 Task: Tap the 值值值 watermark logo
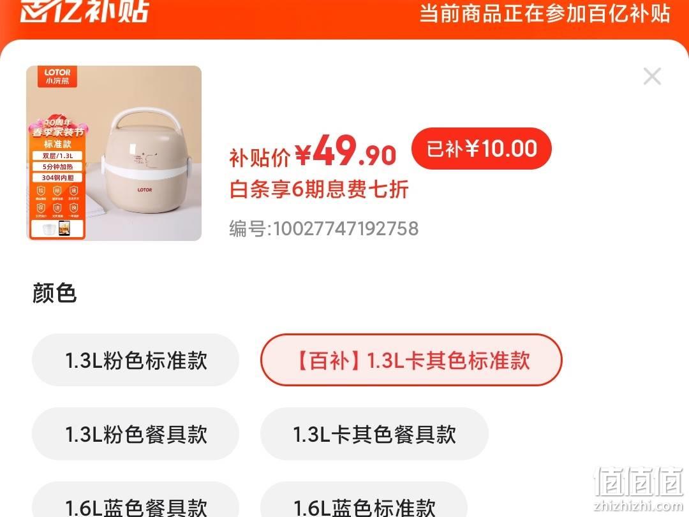pyautogui.click(x=639, y=488)
